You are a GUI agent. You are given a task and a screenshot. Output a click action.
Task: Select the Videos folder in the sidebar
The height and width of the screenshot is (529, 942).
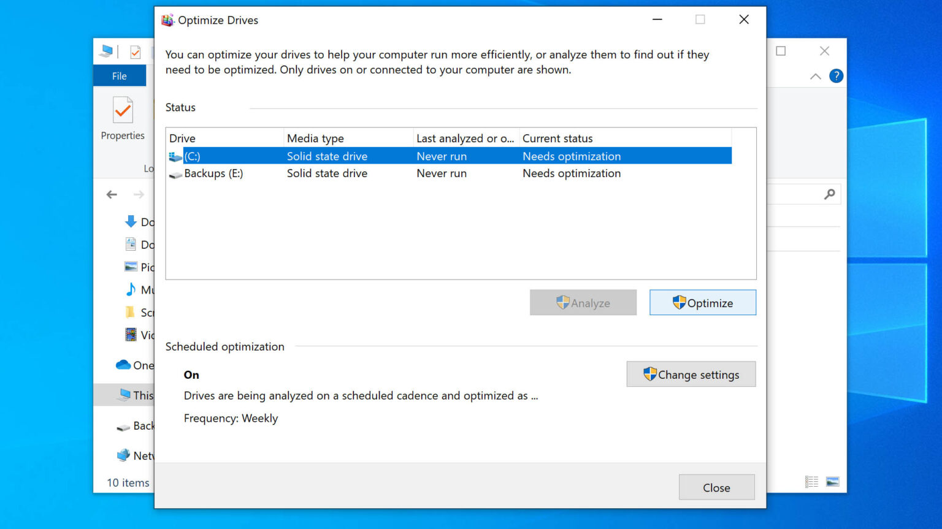tap(142, 335)
